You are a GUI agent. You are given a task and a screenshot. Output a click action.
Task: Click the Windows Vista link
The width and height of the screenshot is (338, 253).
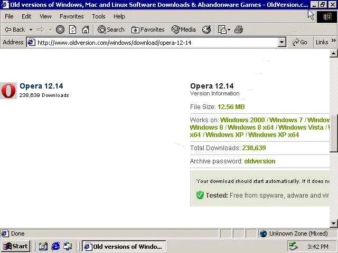pyautogui.click(x=301, y=128)
